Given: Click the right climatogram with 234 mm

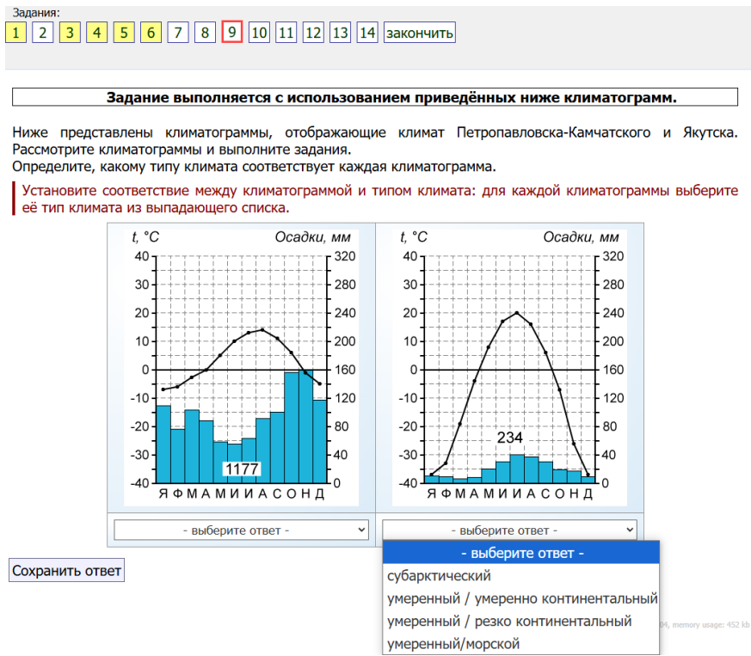Looking at the screenshot, I should (x=509, y=365).
